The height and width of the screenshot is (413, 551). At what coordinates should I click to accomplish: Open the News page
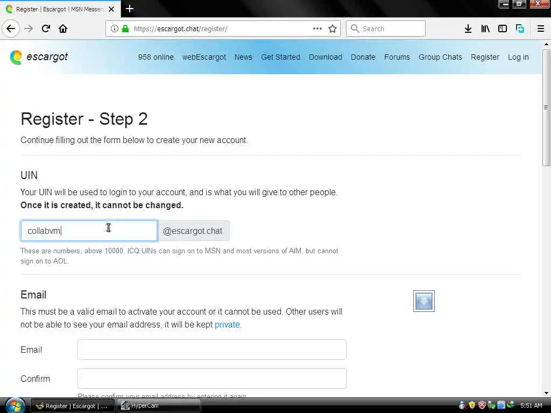pos(243,57)
